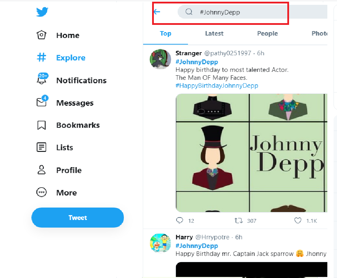Focus the #JohnnyDepp search field
Viewport: 337px width, 278px height.
(252, 12)
